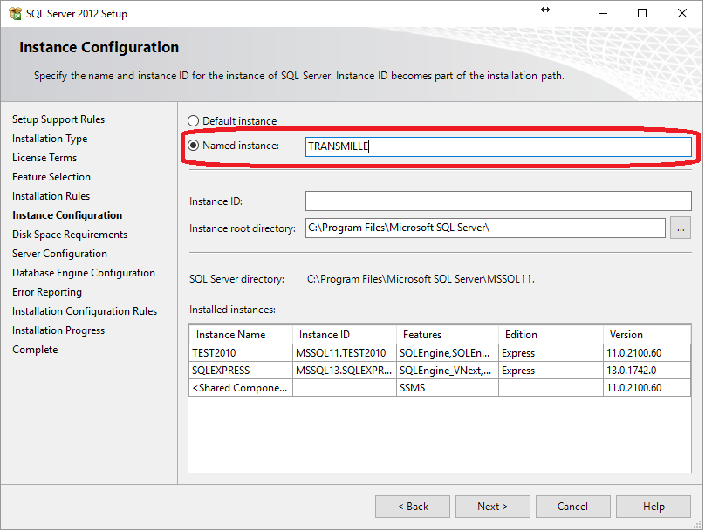This screenshot has height=531, width=705.
Task: Click the SQLEngine,SQLEn... features cell
Action: tap(448, 352)
